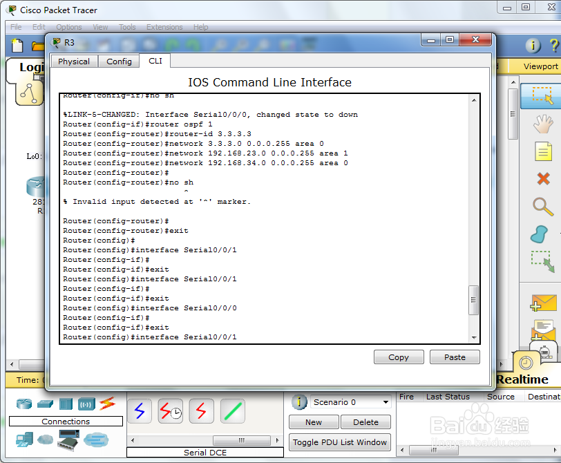Click the scenario information icon
Screen dimensions: 561x463
299,401
